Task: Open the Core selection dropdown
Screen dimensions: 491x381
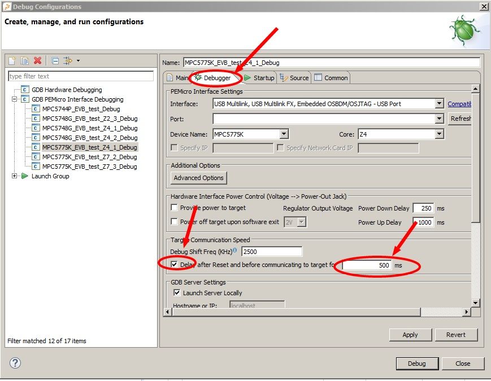Action: (x=439, y=134)
